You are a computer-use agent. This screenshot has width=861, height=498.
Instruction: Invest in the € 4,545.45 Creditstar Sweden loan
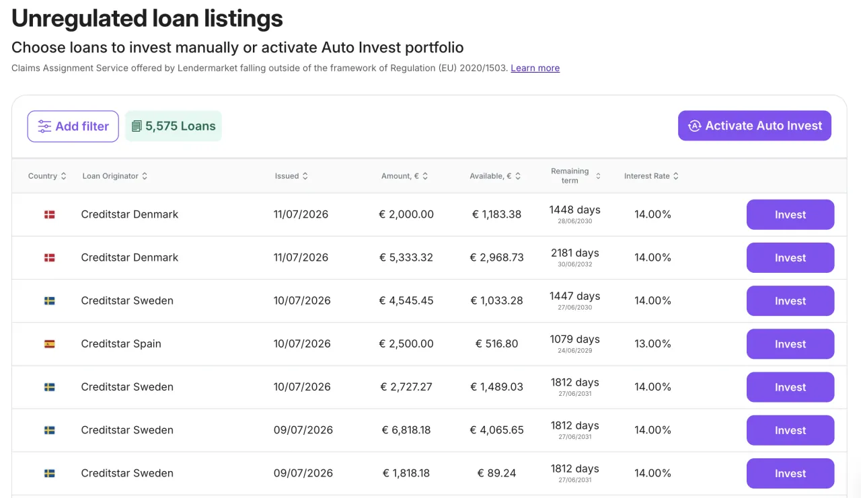[790, 301]
